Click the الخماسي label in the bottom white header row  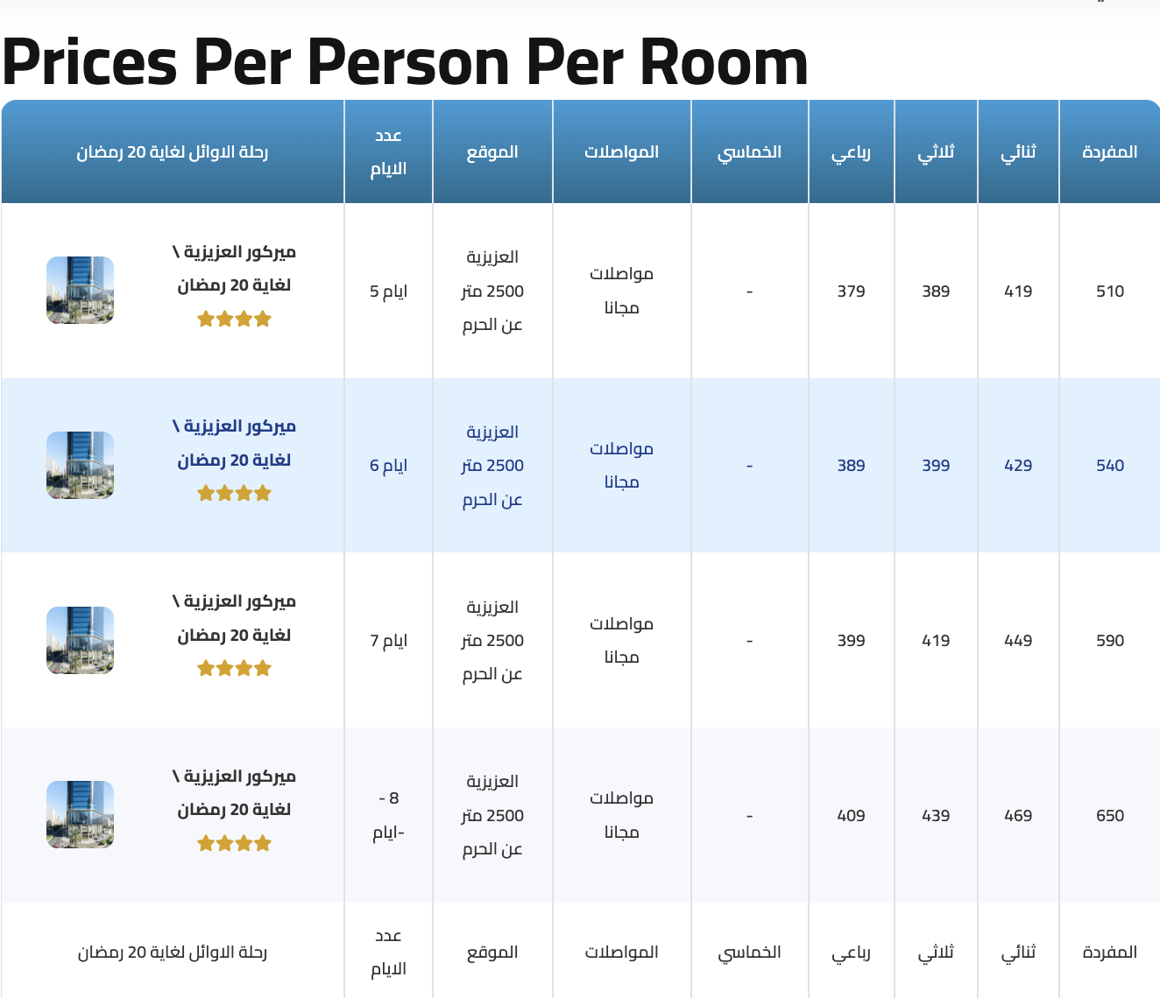click(749, 952)
